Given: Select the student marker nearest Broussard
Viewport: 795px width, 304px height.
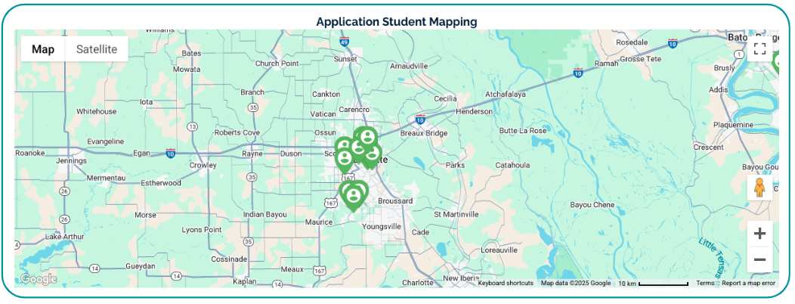Looking at the screenshot, I should (354, 195).
